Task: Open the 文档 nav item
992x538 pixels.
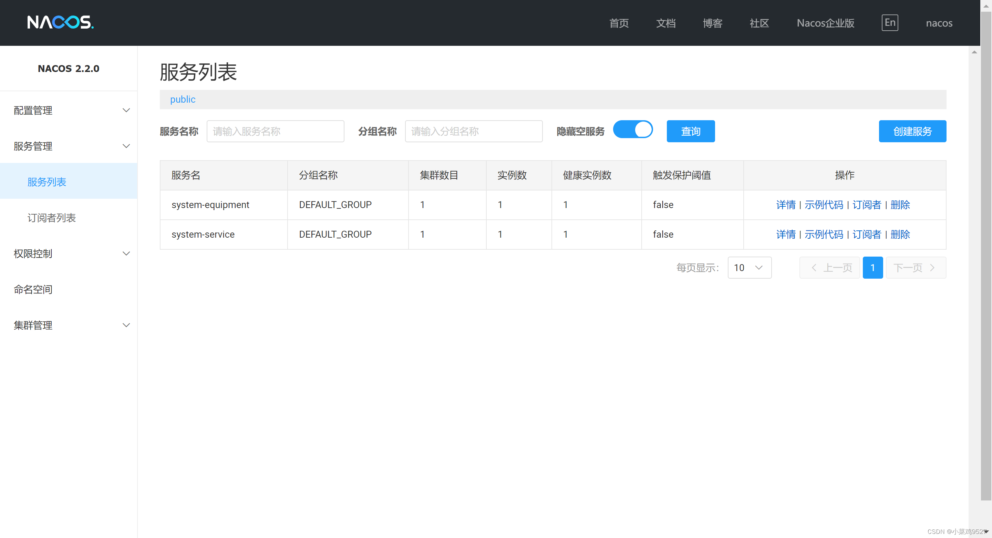Action: pos(666,23)
